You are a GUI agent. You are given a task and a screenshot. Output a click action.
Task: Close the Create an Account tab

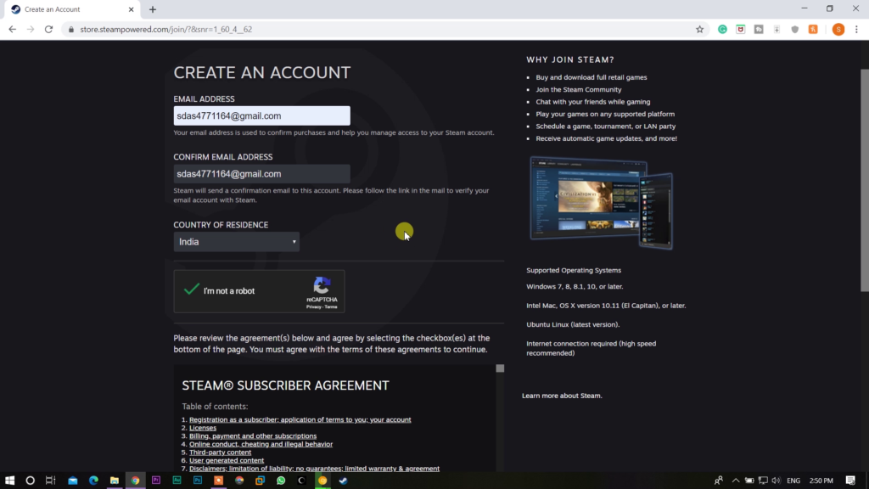coord(131,9)
